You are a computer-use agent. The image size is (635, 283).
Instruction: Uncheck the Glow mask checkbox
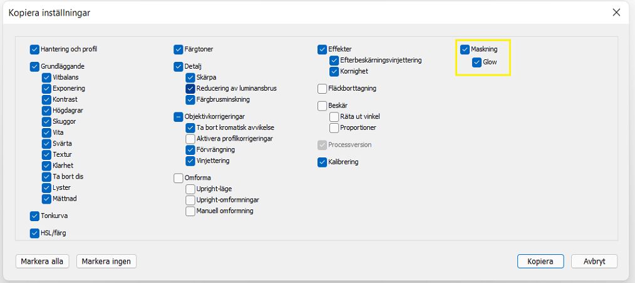coord(477,62)
